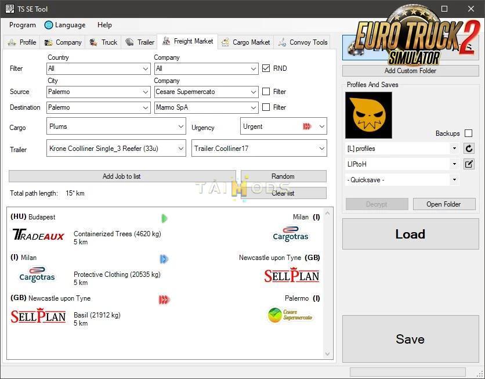Click the Cesare Supermercato logo
This screenshot has height=379, width=485.
(x=290, y=315)
